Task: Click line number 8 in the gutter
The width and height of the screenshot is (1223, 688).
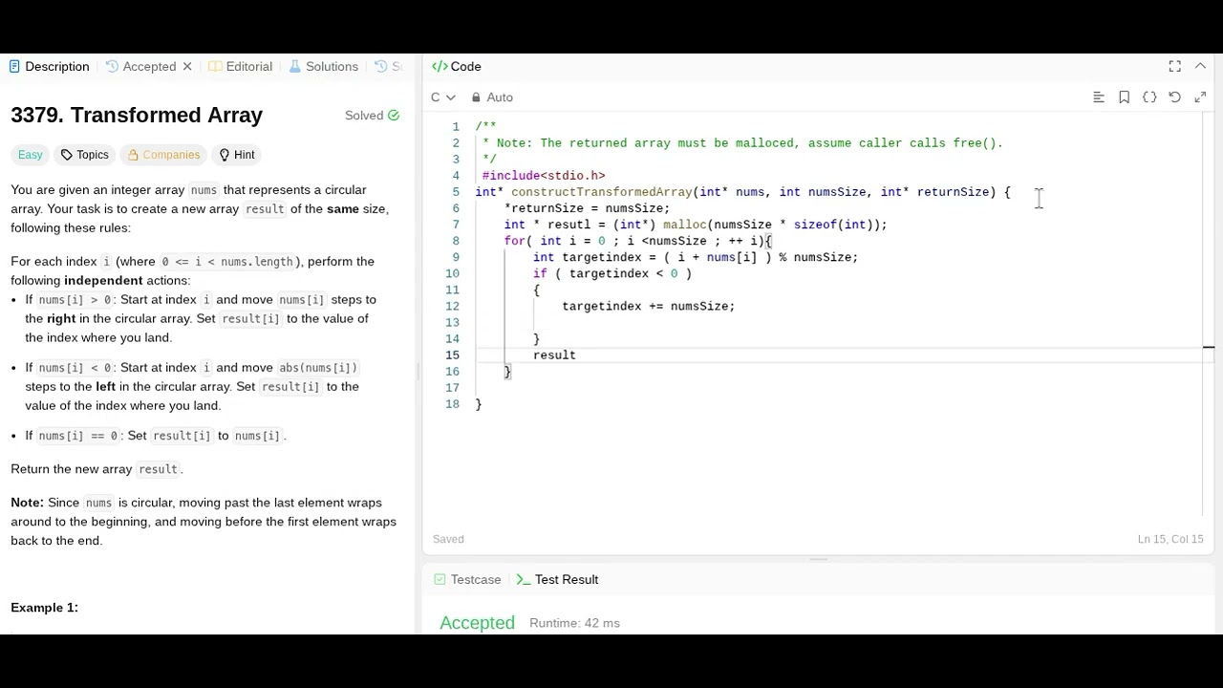Action: (456, 241)
